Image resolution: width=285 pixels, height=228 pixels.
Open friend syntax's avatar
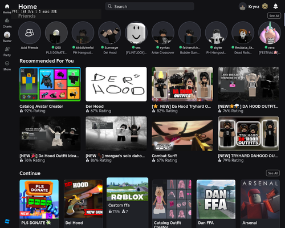coord(163,32)
